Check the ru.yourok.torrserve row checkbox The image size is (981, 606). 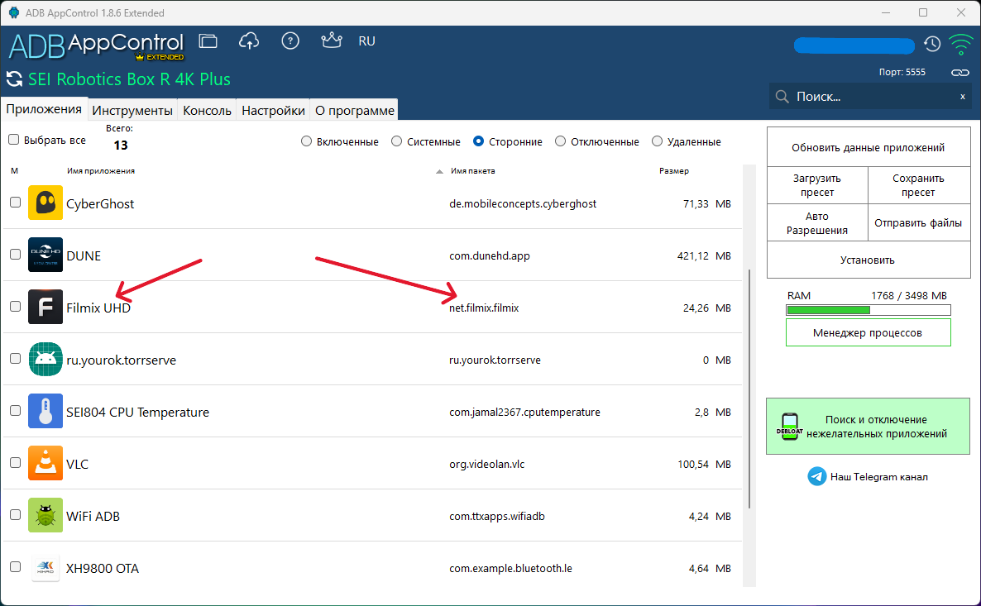(x=16, y=358)
